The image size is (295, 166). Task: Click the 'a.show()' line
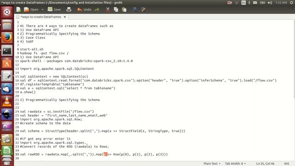[28, 92]
